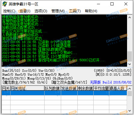Click log scrollbar down arrow
The image size is (134, 115).
click(129, 64)
